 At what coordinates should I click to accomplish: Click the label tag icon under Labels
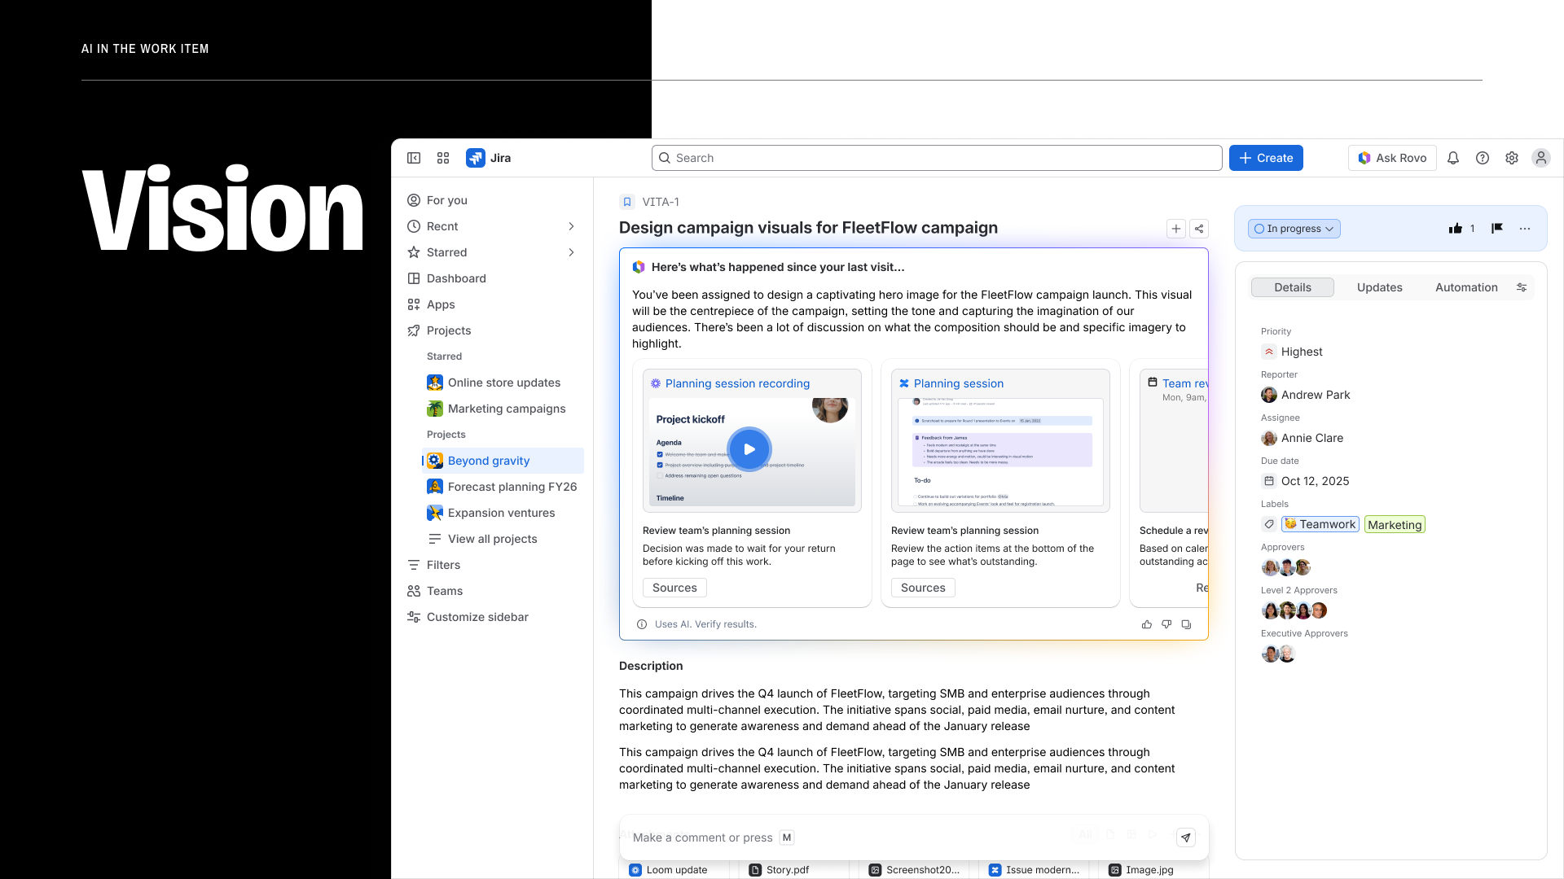point(1269,524)
